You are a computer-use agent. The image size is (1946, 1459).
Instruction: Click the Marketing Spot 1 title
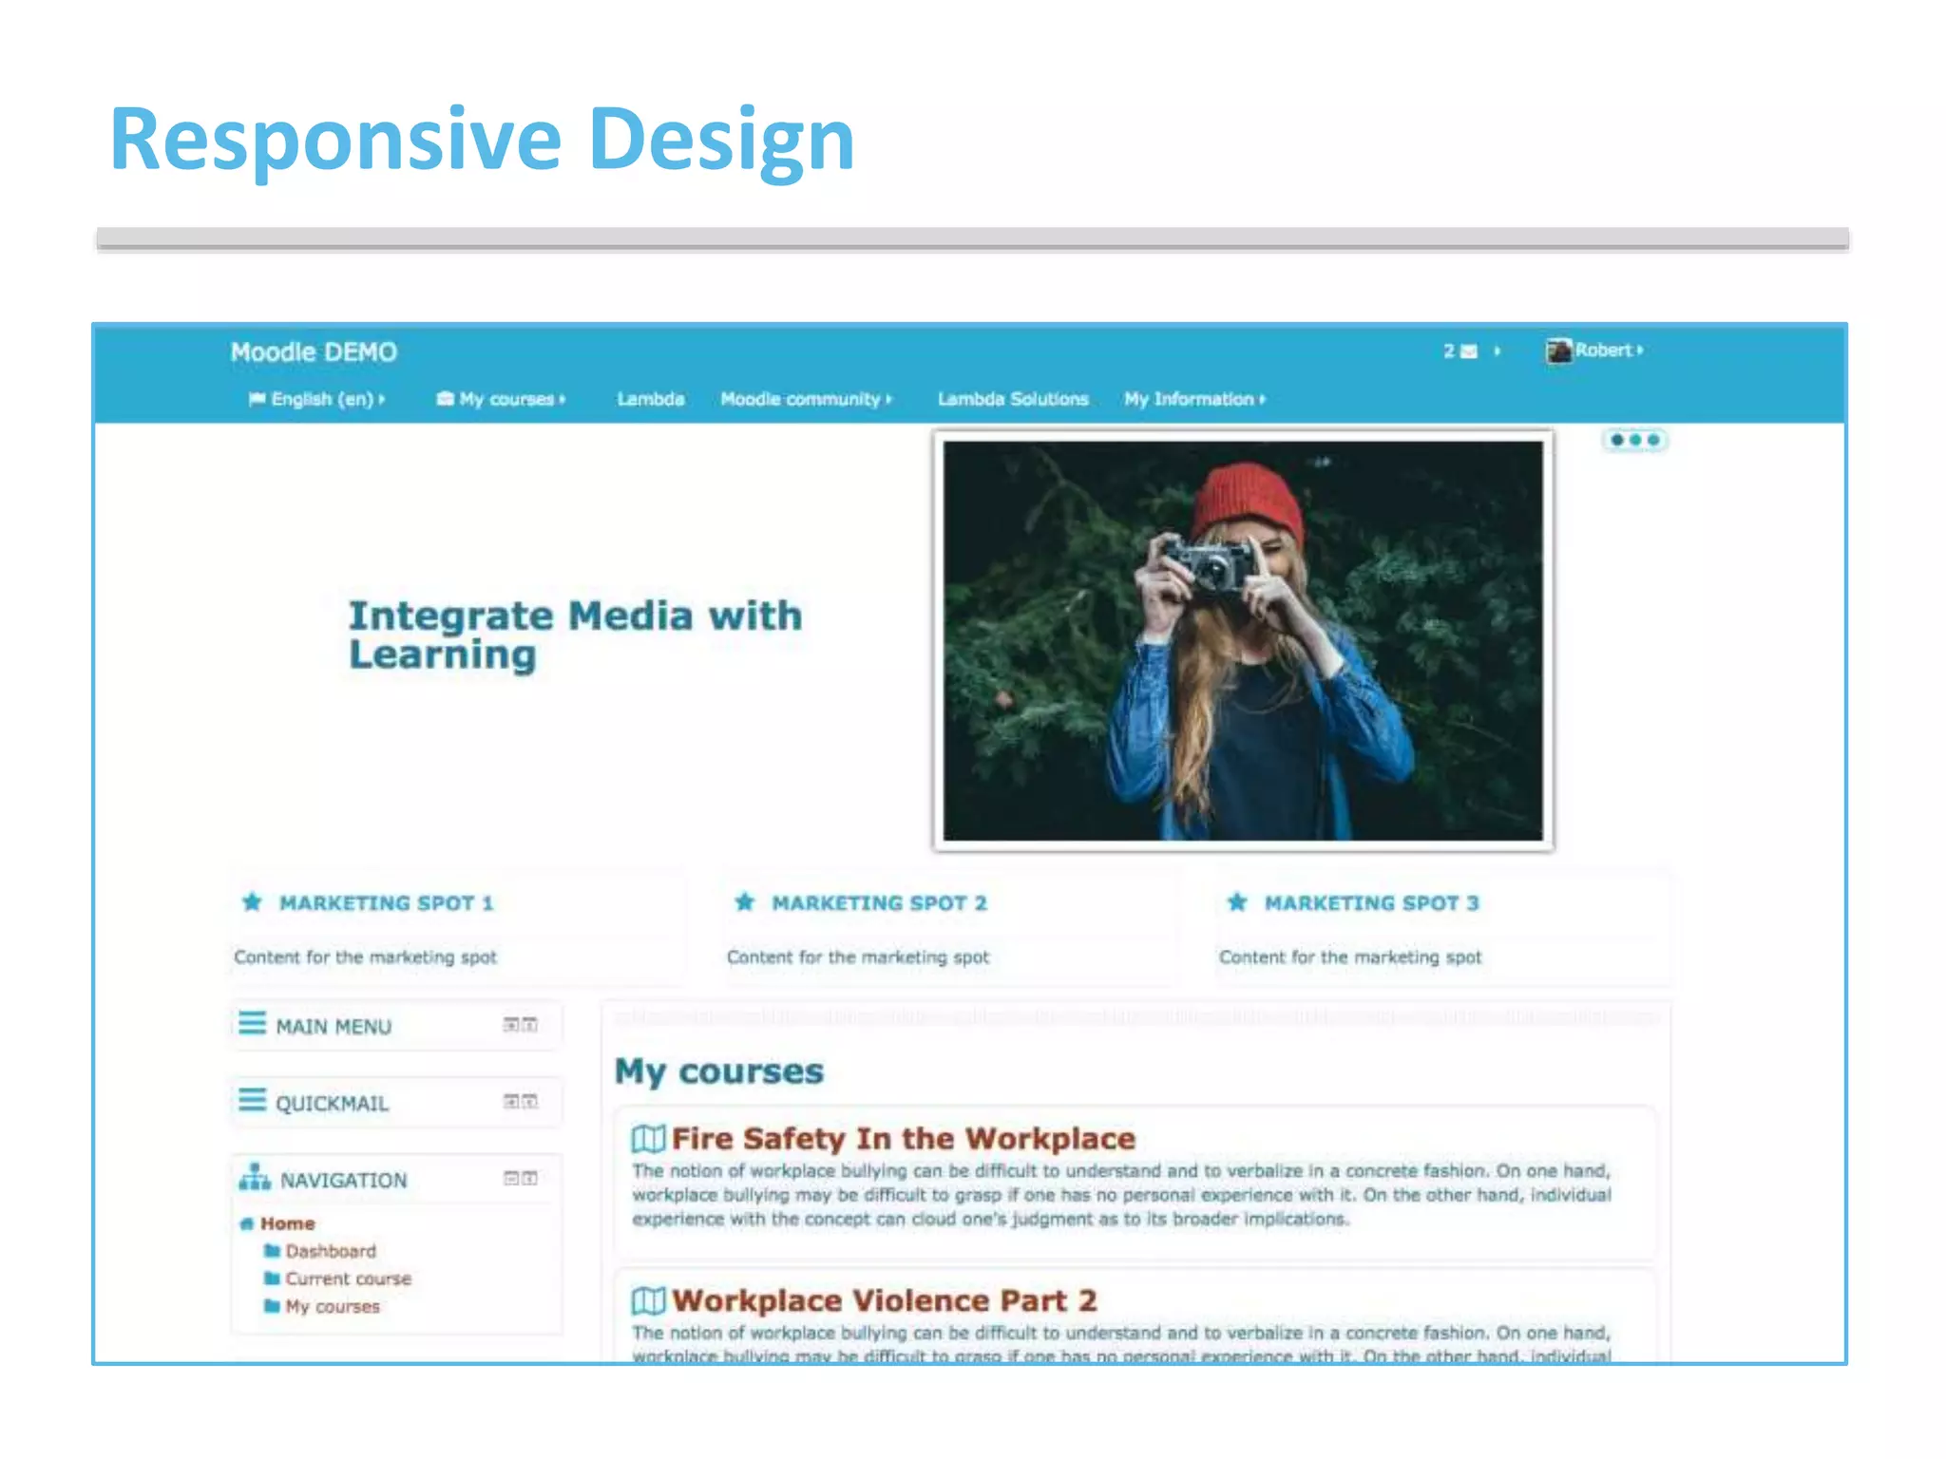(x=386, y=903)
